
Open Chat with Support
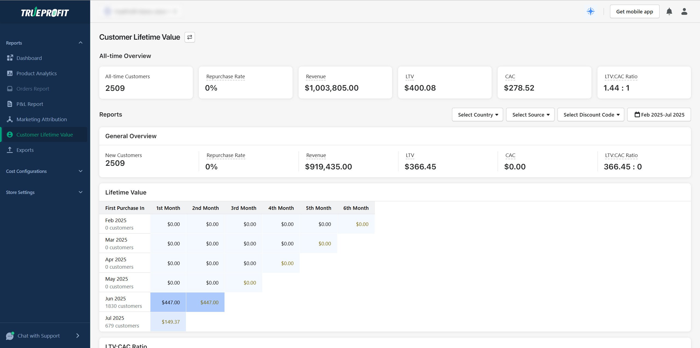coord(38,335)
